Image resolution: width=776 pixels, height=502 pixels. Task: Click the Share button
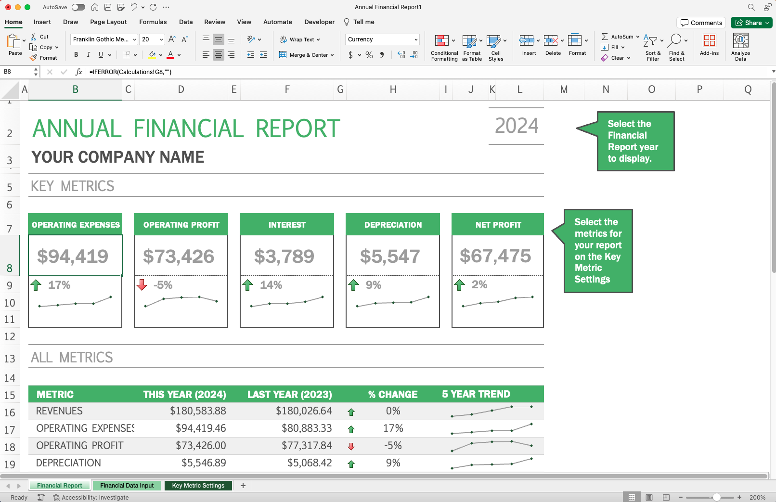click(751, 22)
